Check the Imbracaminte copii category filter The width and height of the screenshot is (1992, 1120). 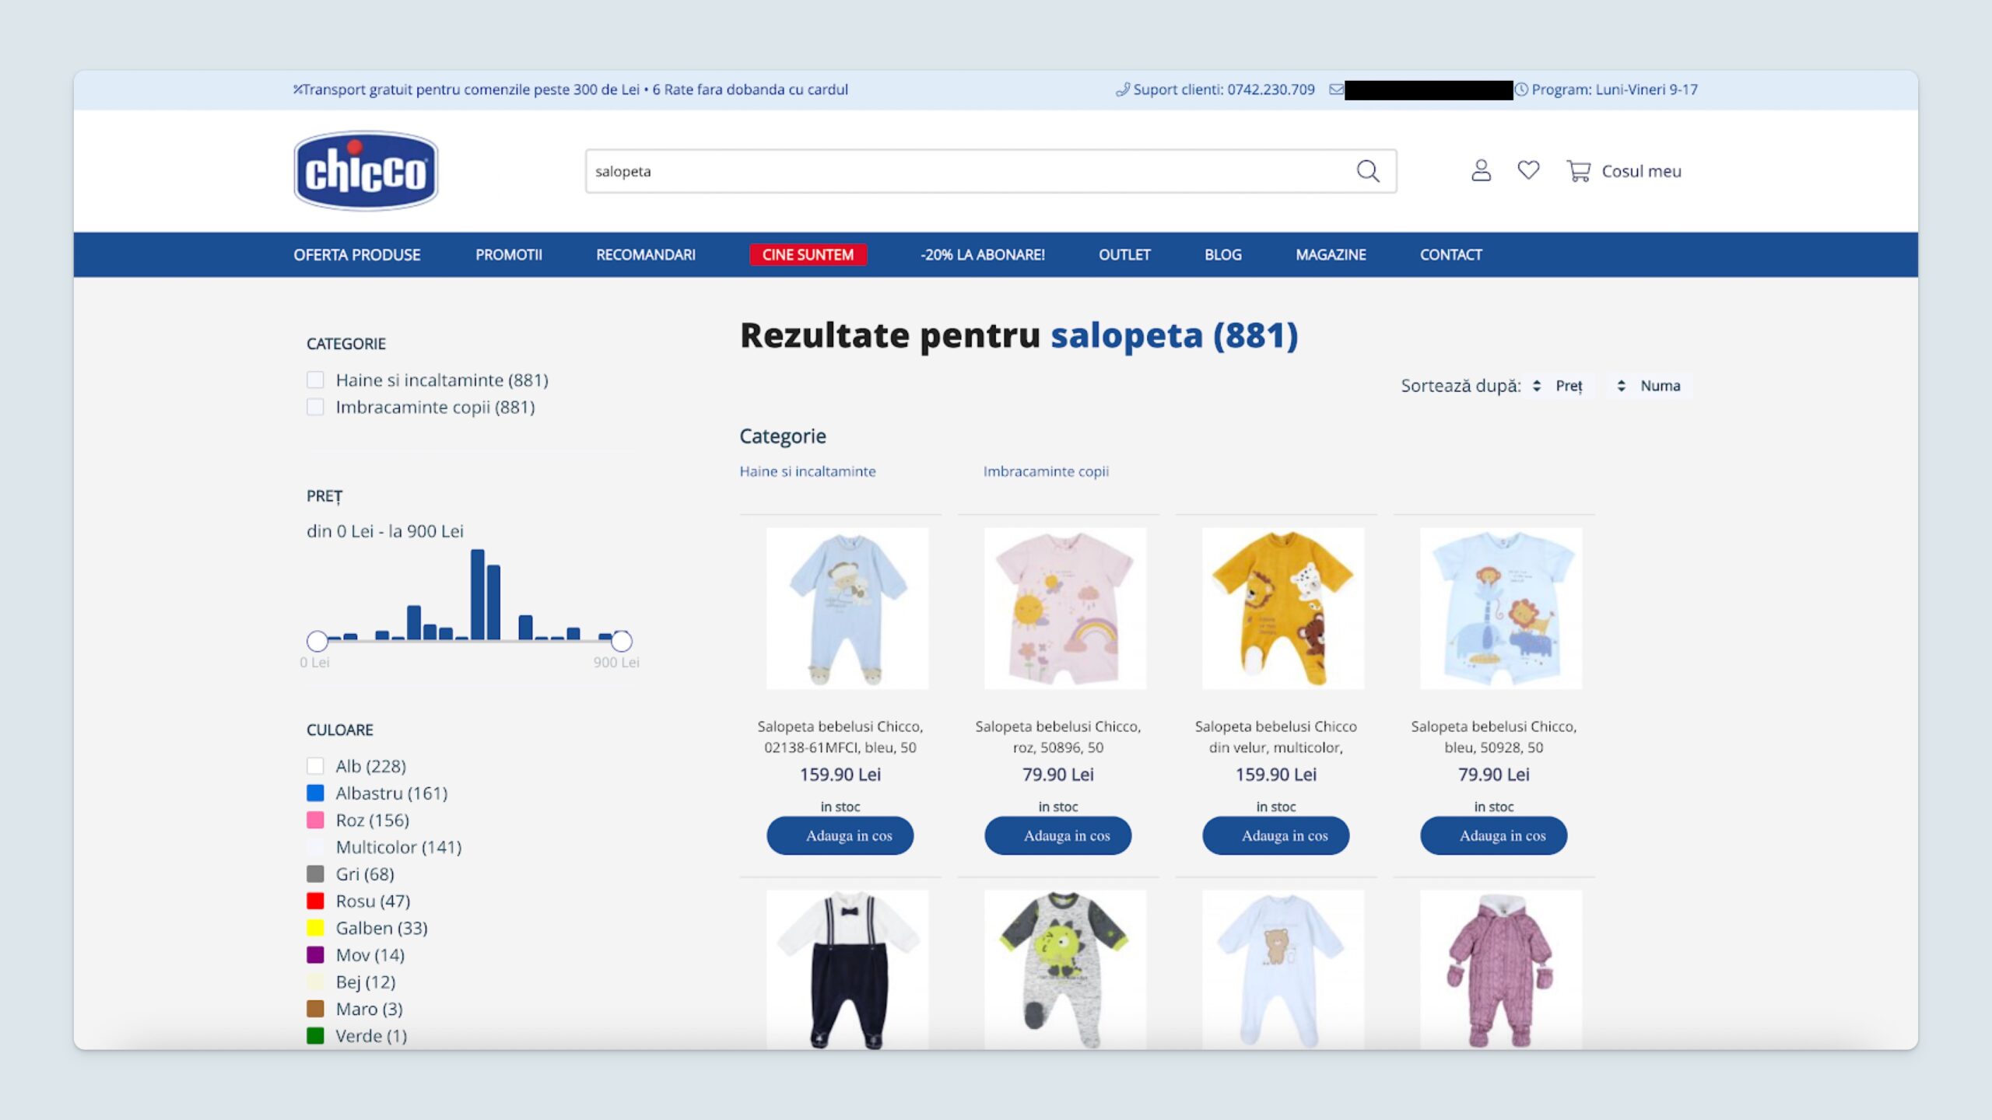[x=315, y=408]
